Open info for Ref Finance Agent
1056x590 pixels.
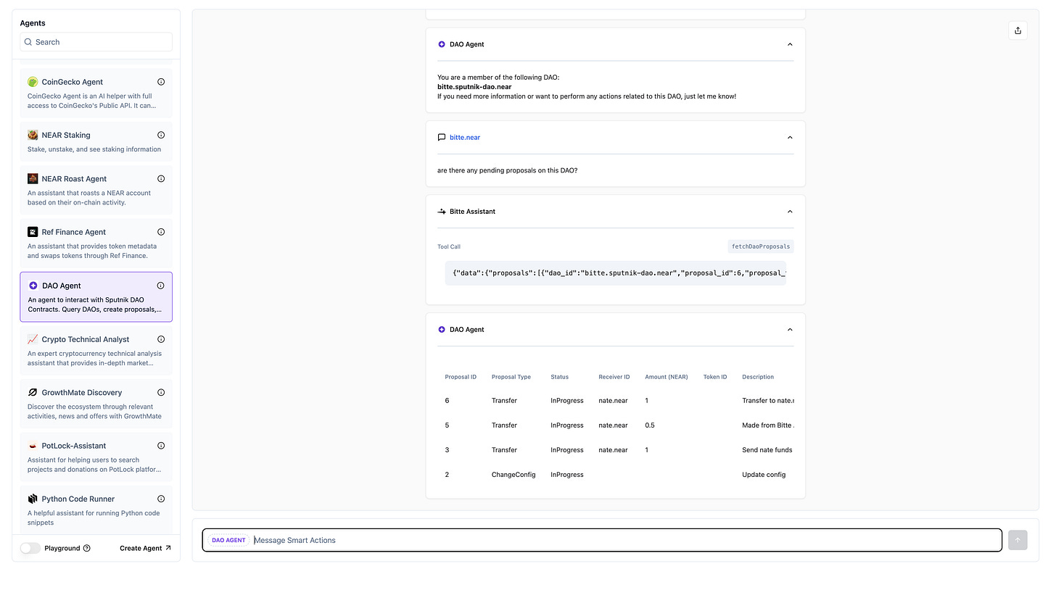coord(161,232)
